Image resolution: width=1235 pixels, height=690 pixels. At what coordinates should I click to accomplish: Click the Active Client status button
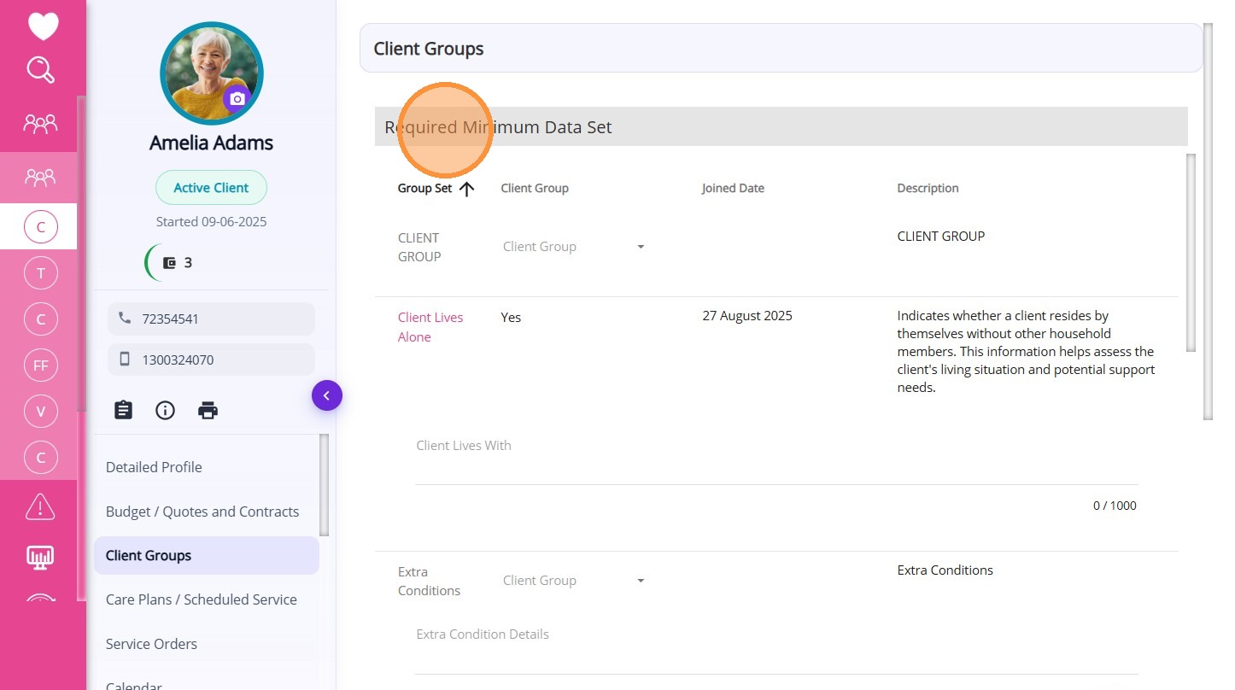pyautogui.click(x=211, y=188)
